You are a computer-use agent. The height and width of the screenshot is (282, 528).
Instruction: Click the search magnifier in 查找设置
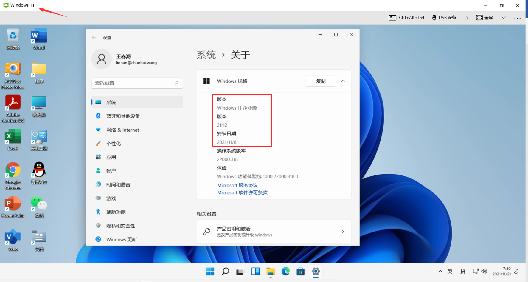coord(176,83)
